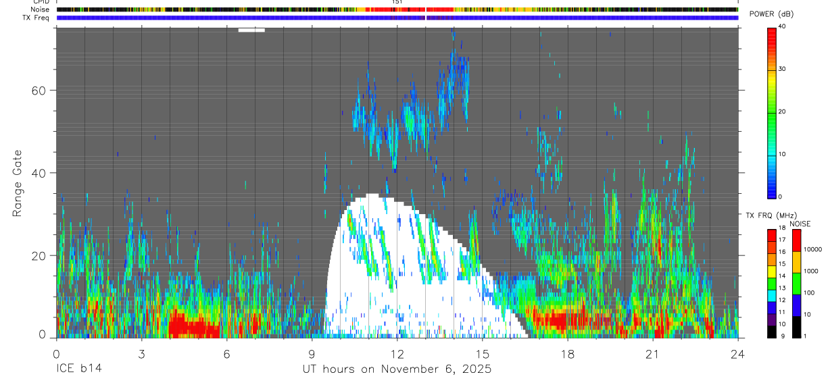Click the ICE b14 radar label
Screen dimensions: 830x383
click(x=78, y=369)
